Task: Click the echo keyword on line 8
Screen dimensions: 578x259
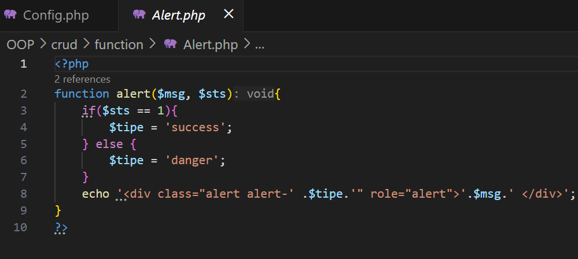Action: 95,194
